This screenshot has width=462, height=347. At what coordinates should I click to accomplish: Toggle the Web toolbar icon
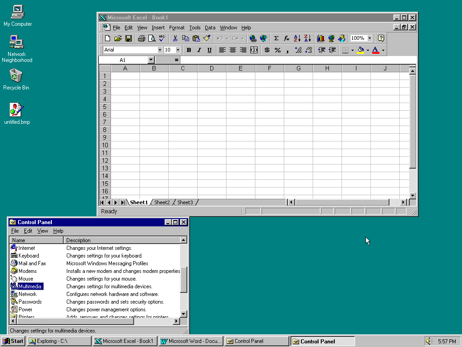(263, 38)
